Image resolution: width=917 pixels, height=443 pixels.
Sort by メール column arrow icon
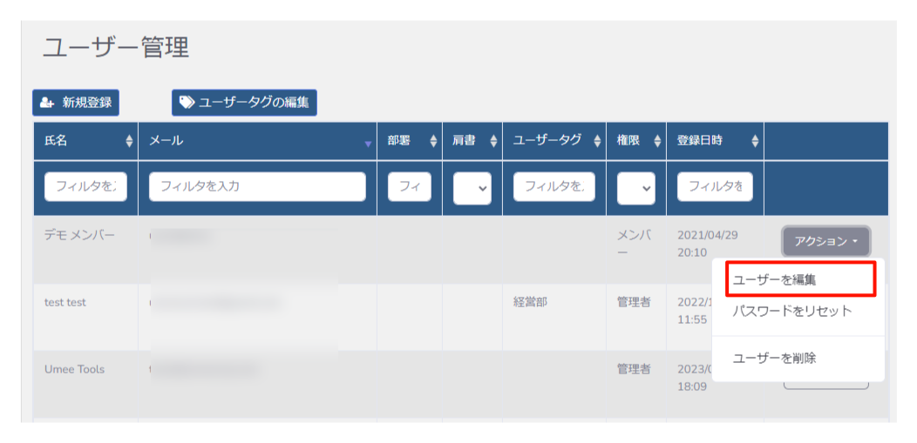click(368, 144)
